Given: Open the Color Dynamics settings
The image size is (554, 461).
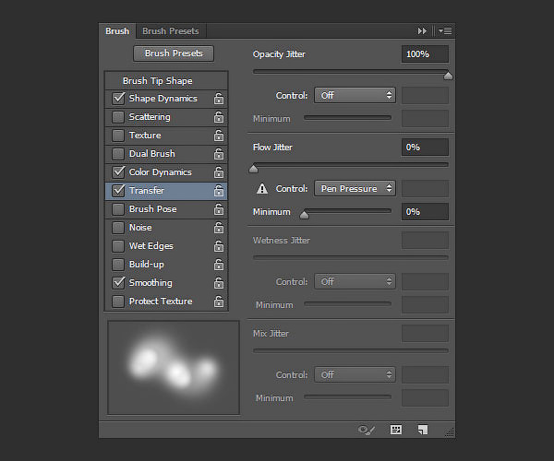Looking at the screenshot, I should [161, 172].
